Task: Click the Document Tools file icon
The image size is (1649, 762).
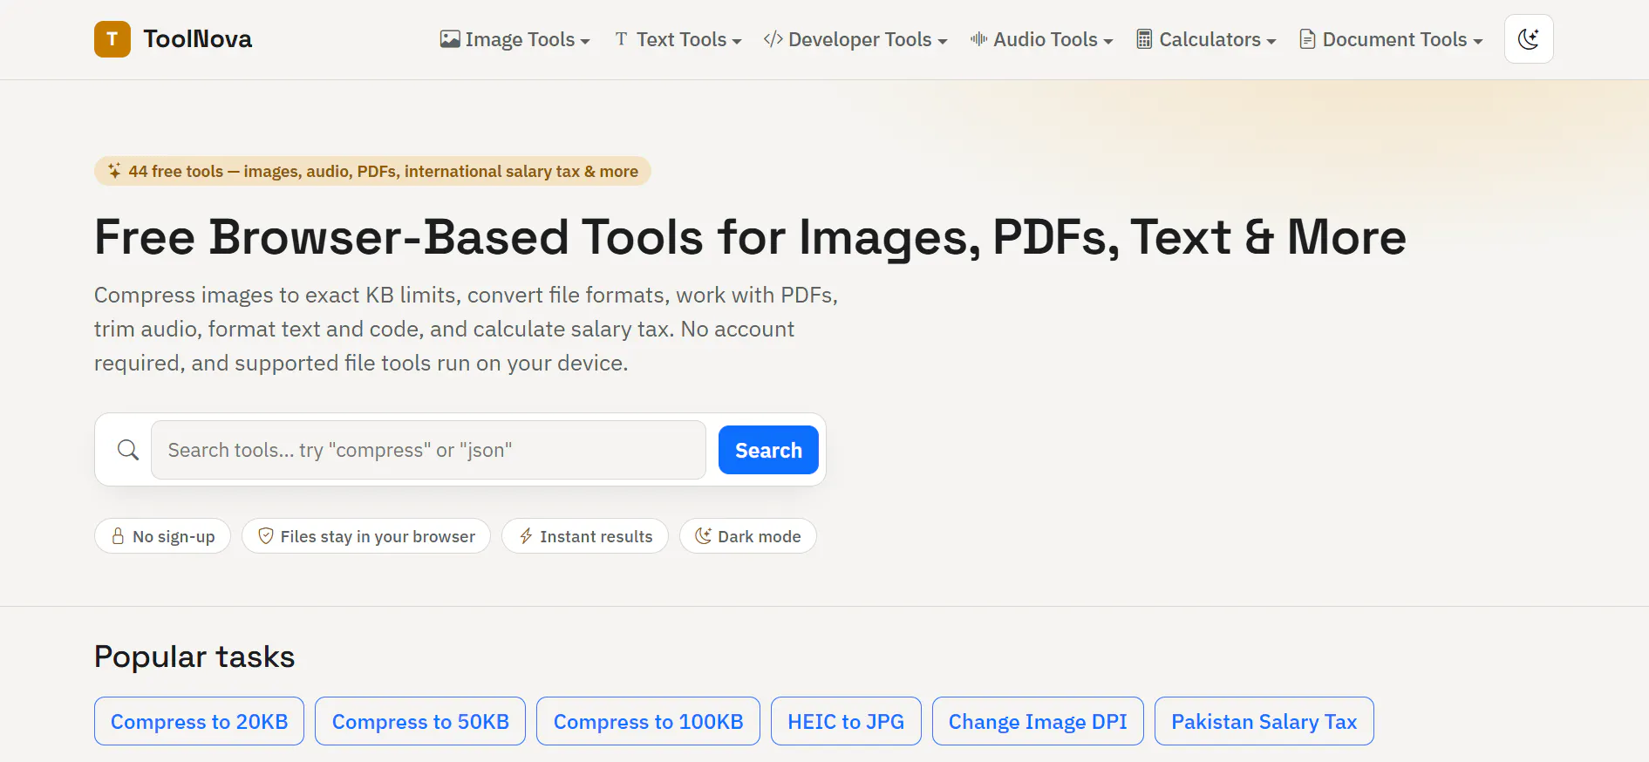Action: 1307,39
